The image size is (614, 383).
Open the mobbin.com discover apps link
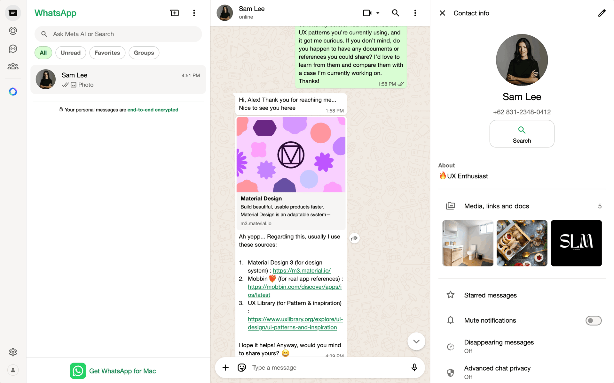[x=295, y=291]
